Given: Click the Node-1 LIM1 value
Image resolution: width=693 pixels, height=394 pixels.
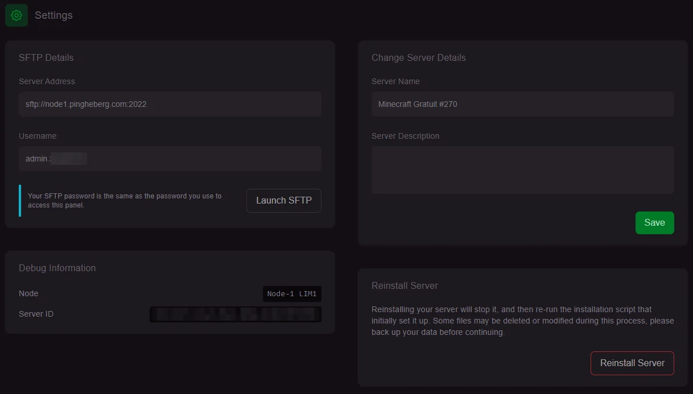Looking at the screenshot, I should tap(292, 294).
